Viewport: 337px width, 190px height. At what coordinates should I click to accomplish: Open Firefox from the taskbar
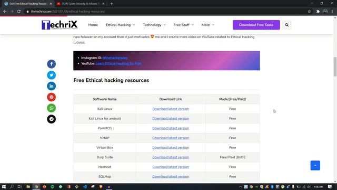point(44,187)
